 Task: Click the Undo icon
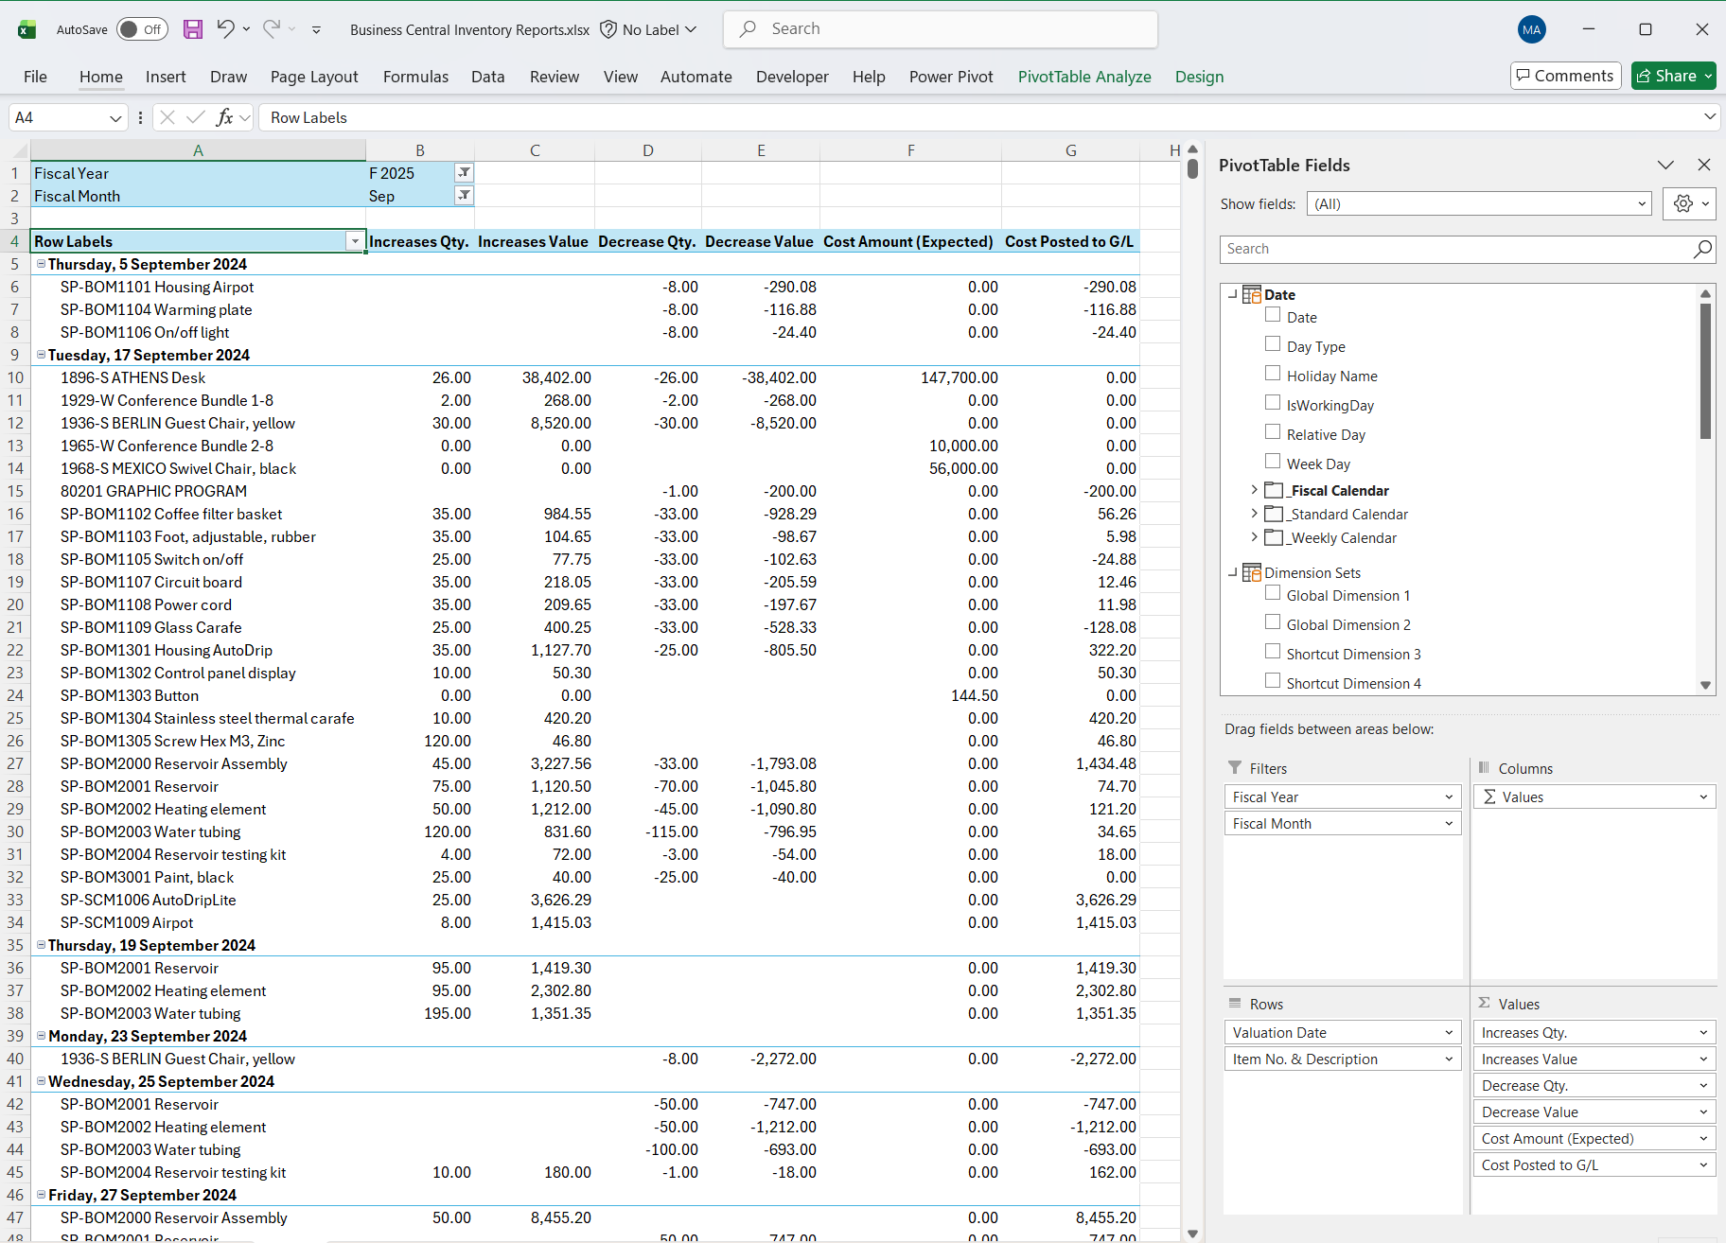pos(225,29)
